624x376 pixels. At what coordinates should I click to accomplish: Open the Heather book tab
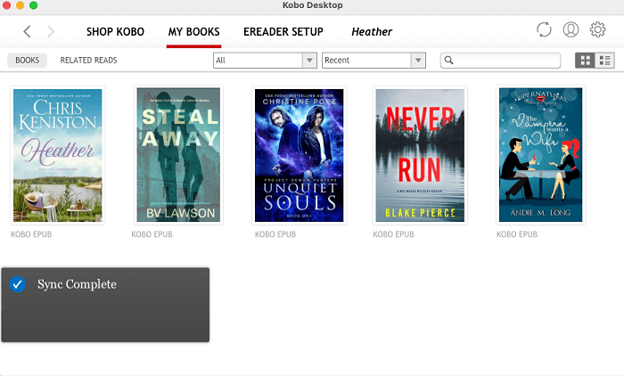372,32
